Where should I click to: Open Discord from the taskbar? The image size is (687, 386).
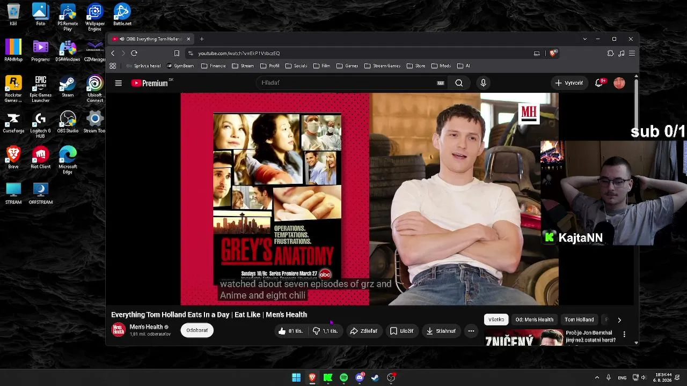tap(360, 378)
